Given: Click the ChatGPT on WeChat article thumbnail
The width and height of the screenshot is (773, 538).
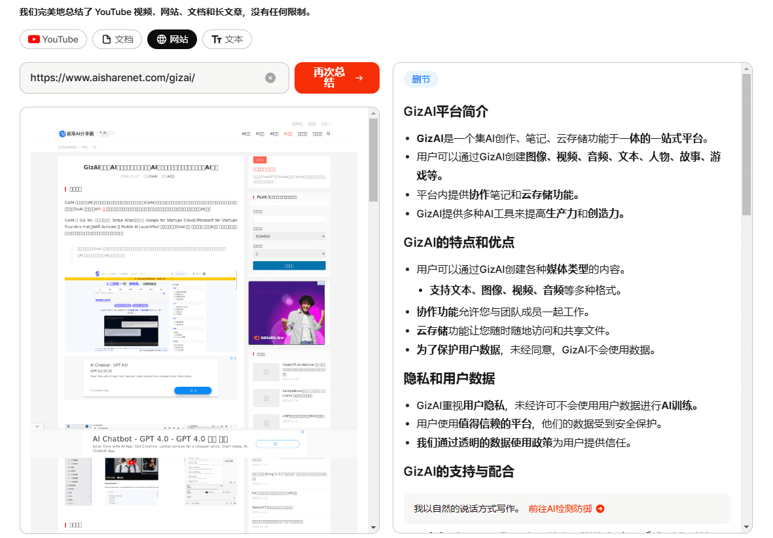Looking at the screenshot, I should (x=266, y=372).
